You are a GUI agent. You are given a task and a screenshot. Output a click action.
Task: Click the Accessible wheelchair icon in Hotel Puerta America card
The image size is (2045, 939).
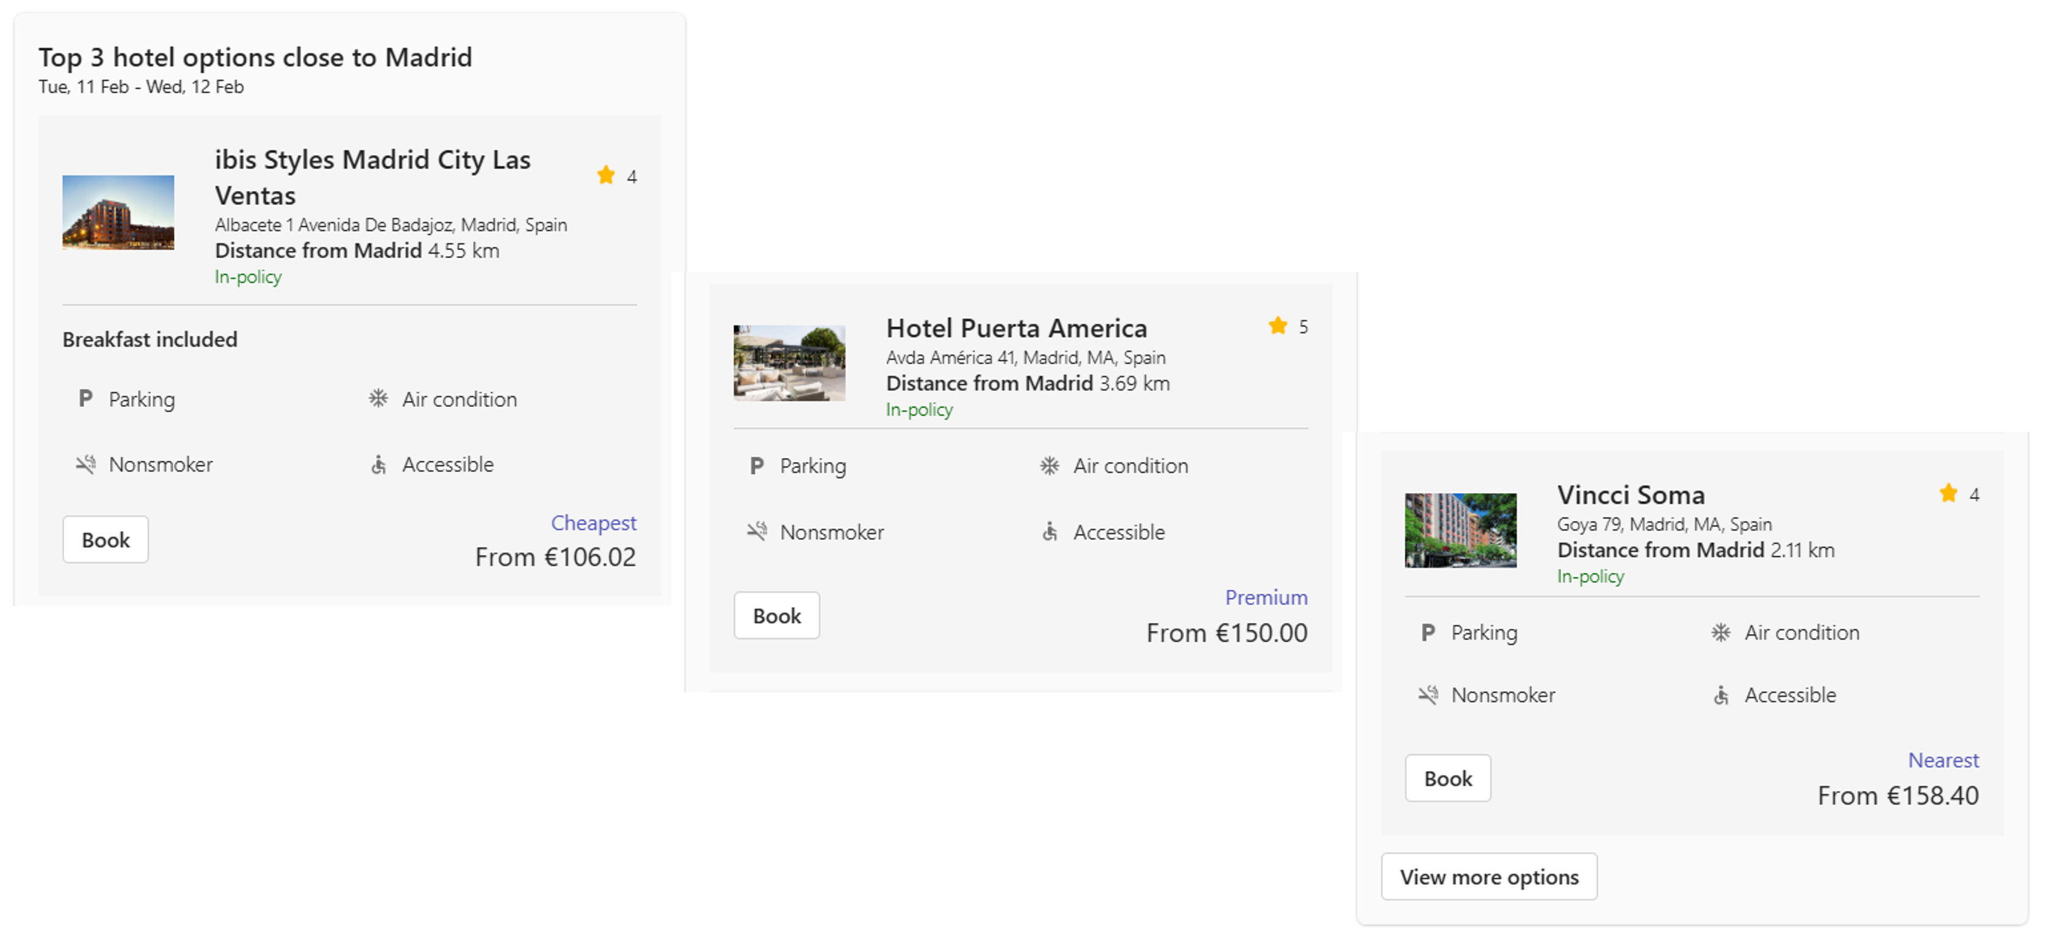(x=1050, y=531)
